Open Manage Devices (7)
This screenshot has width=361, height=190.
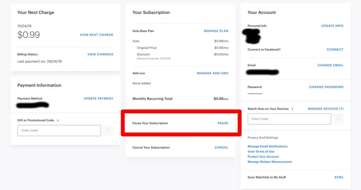[x=326, y=109]
